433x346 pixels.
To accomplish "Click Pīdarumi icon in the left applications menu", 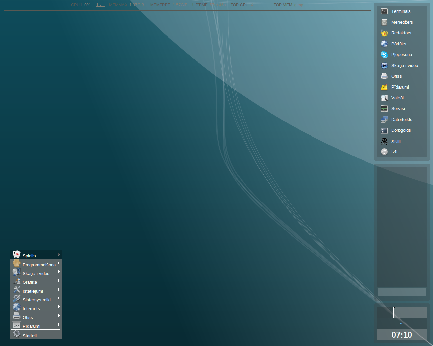I will pos(17,325).
